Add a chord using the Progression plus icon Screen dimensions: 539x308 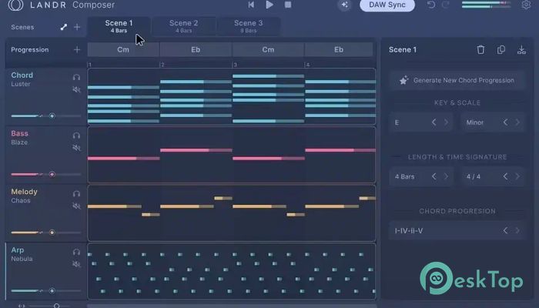coord(76,50)
